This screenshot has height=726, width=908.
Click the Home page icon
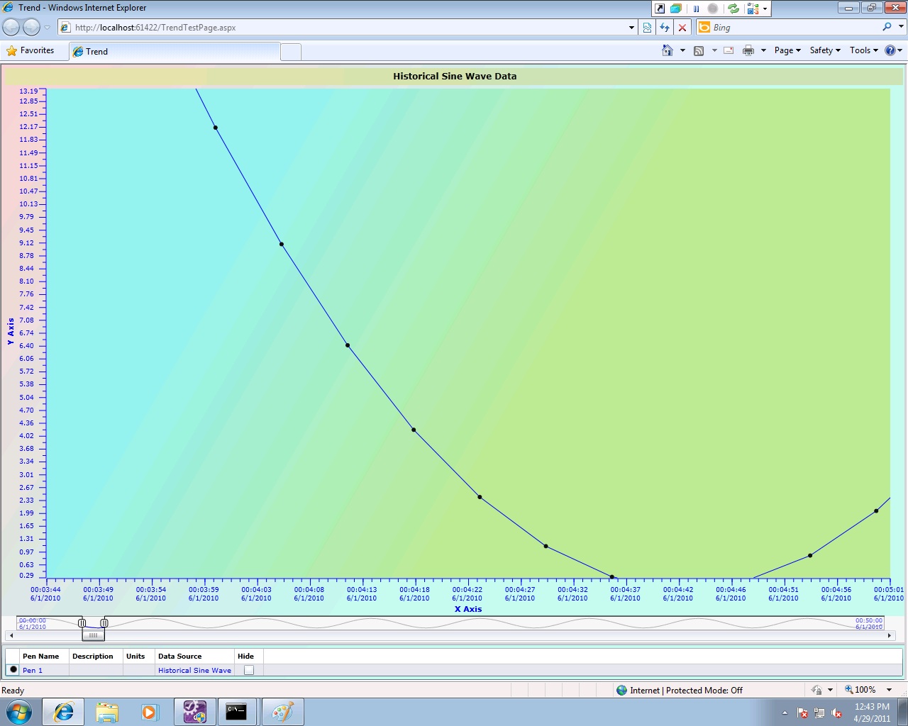click(x=667, y=50)
